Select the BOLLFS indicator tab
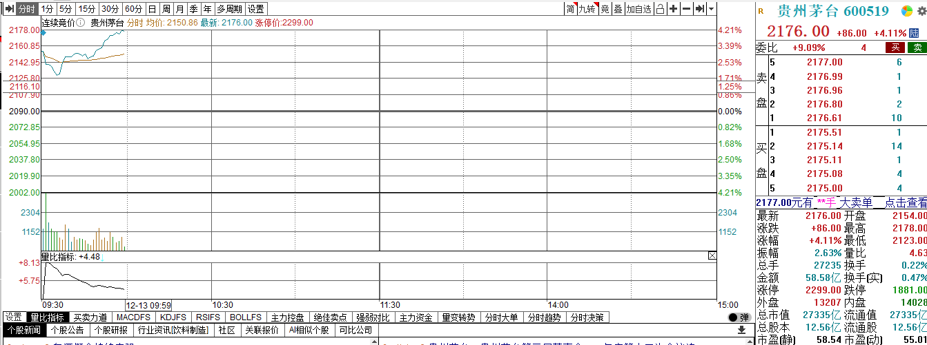927x345 pixels. coord(246,317)
